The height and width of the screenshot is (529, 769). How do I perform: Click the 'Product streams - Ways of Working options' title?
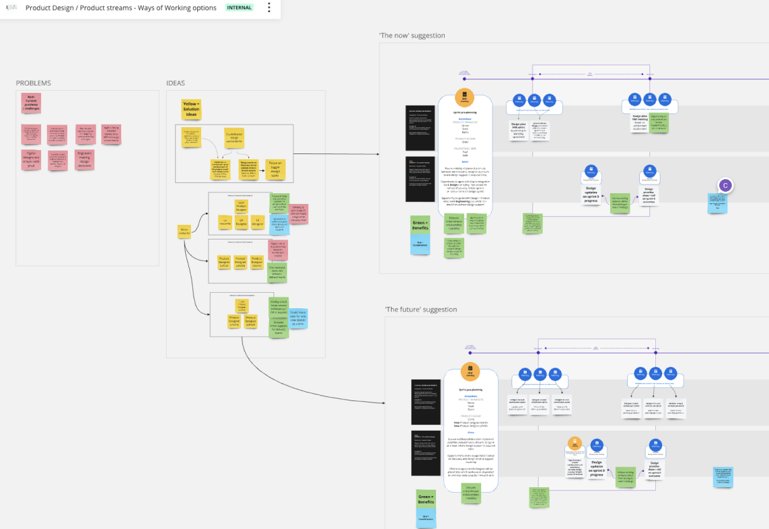click(x=148, y=8)
